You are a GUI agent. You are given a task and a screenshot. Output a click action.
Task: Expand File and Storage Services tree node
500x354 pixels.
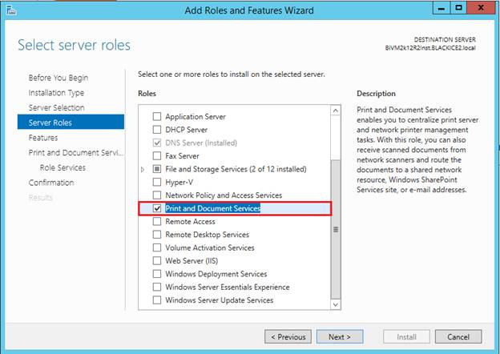(x=143, y=169)
